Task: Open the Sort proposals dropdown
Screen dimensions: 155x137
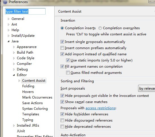Action: [x=147, y=88]
